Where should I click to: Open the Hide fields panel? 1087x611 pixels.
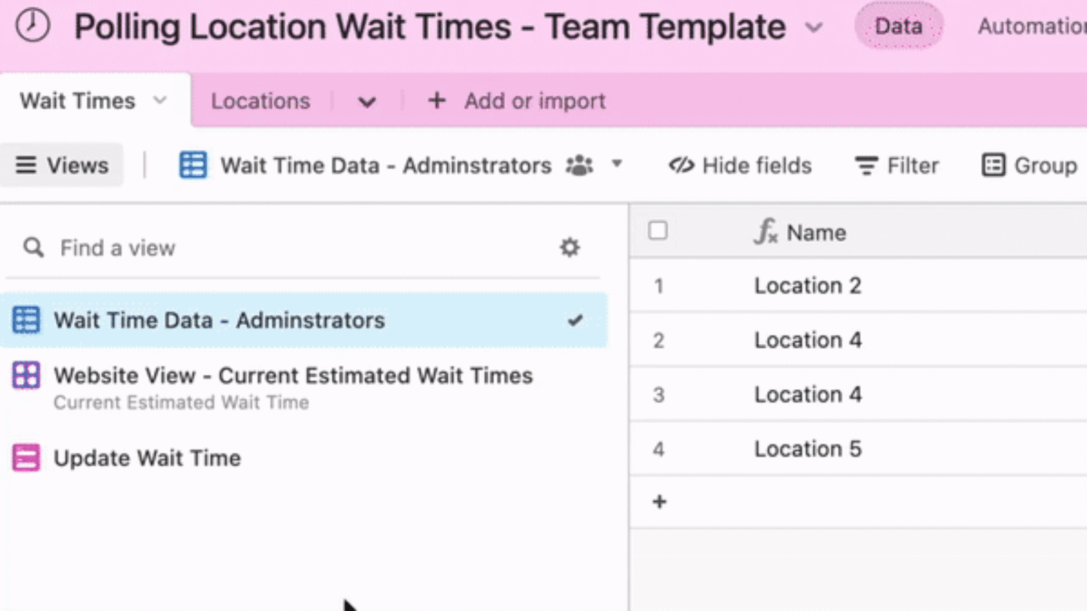point(740,165)
